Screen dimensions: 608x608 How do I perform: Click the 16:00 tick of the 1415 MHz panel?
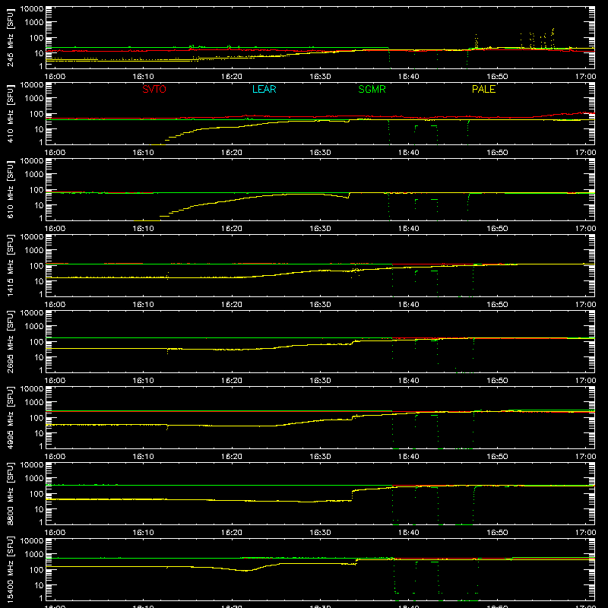pos(55,305)
